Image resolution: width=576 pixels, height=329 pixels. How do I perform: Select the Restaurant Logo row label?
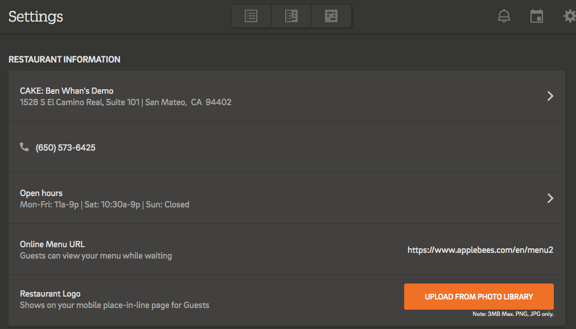tap(50, 294)
